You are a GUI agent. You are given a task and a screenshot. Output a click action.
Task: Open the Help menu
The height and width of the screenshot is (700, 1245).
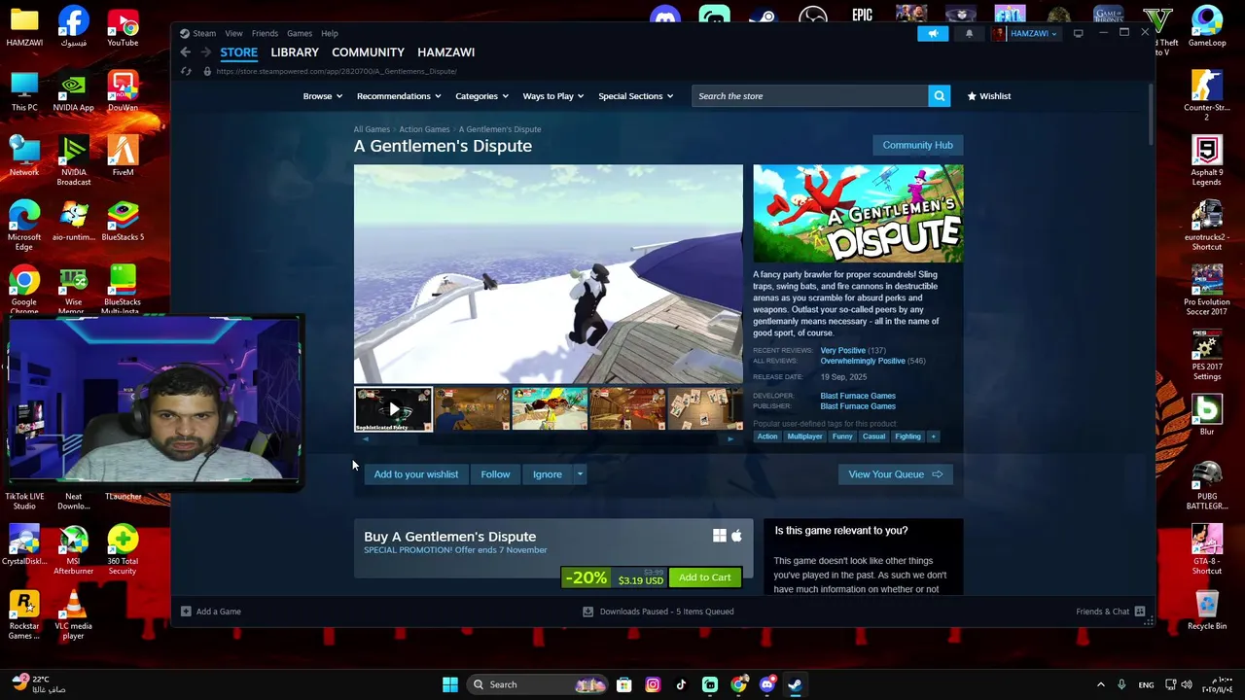pyautogui.click(x=330, y=33)
